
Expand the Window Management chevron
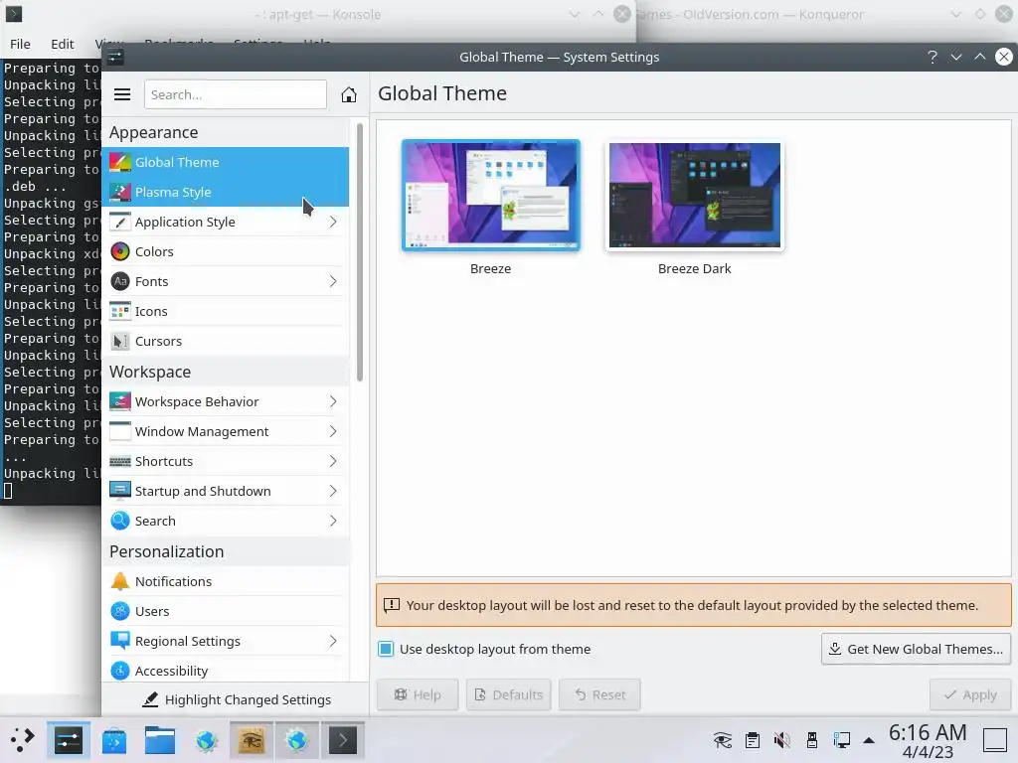tap(333, 431)
